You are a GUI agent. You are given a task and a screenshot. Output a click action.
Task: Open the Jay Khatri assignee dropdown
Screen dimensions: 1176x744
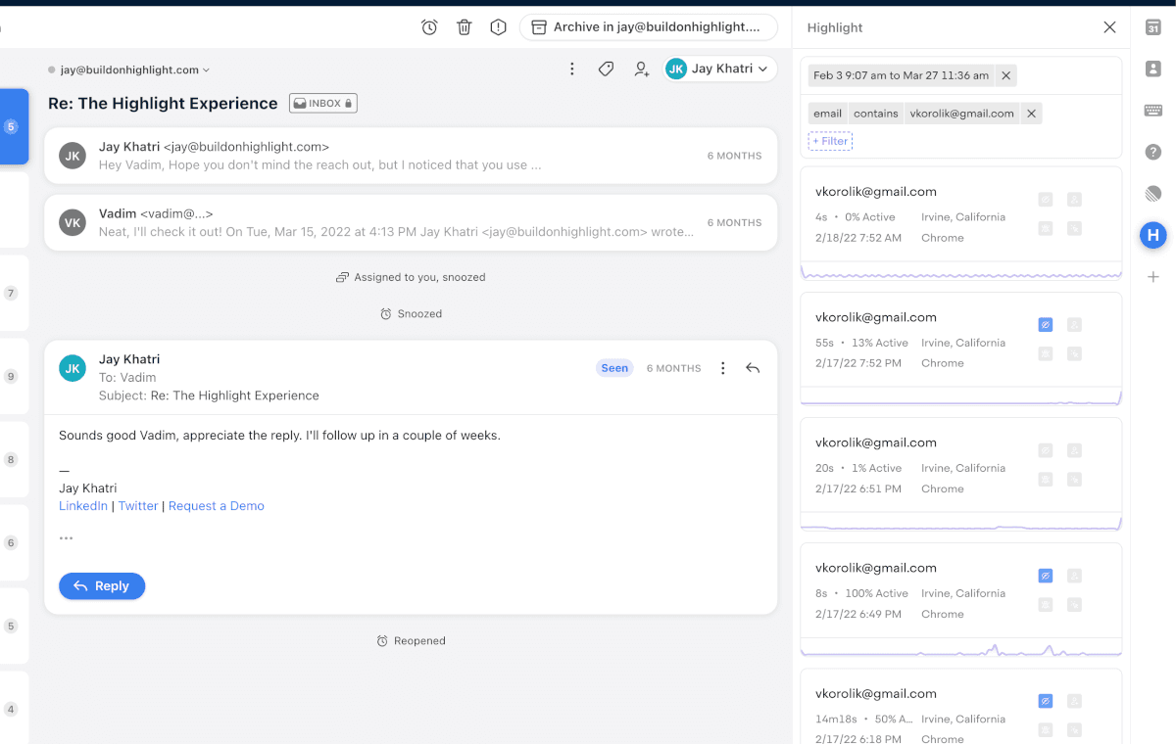(720, 69)
